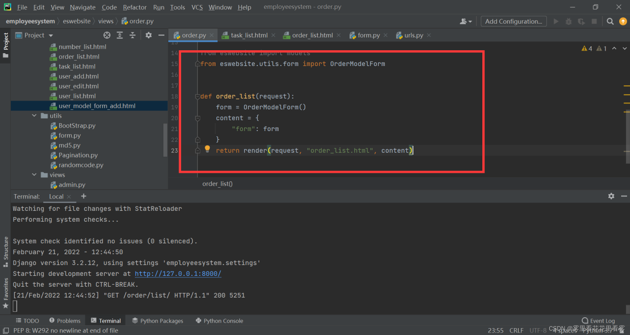This screenshot has width=630, height=335.
Task: Click the warnings count indicator 4
Action: 587,48
